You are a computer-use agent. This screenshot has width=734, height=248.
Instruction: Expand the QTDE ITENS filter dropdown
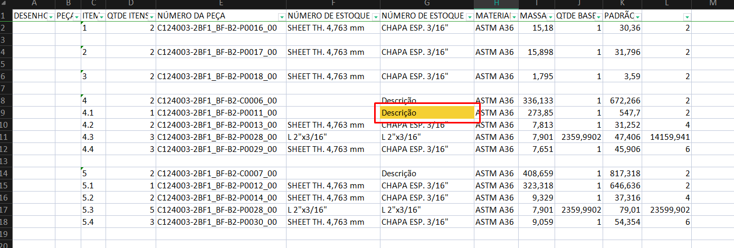[x=152, y=17]
